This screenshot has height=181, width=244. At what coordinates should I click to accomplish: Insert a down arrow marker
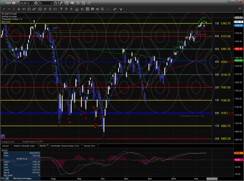[x=71, y=9]
